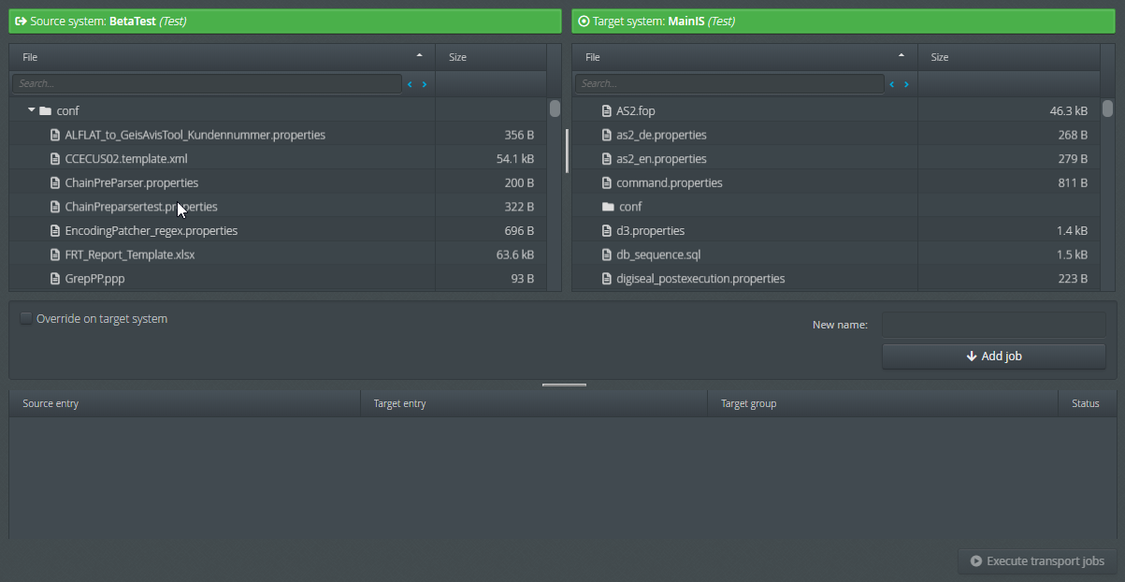Image resolution: width=1125 pixels, height=582 pixels.
Task: Select as2_en.properties file name
Action: (x=661, y=159)
